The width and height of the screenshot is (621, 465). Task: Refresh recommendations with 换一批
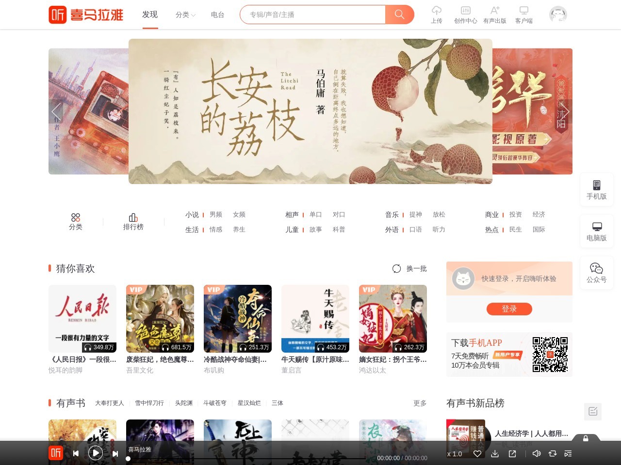pyautogui.click(x=410, y=268)
